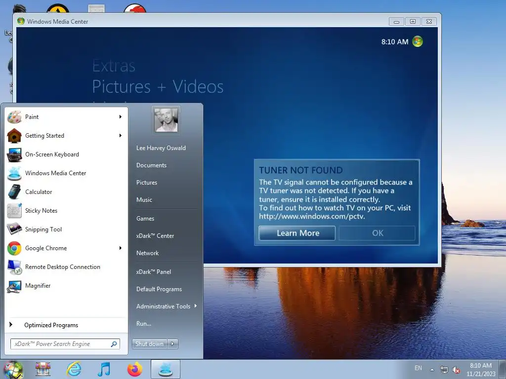Click the Sticky Notes icon

14,210
